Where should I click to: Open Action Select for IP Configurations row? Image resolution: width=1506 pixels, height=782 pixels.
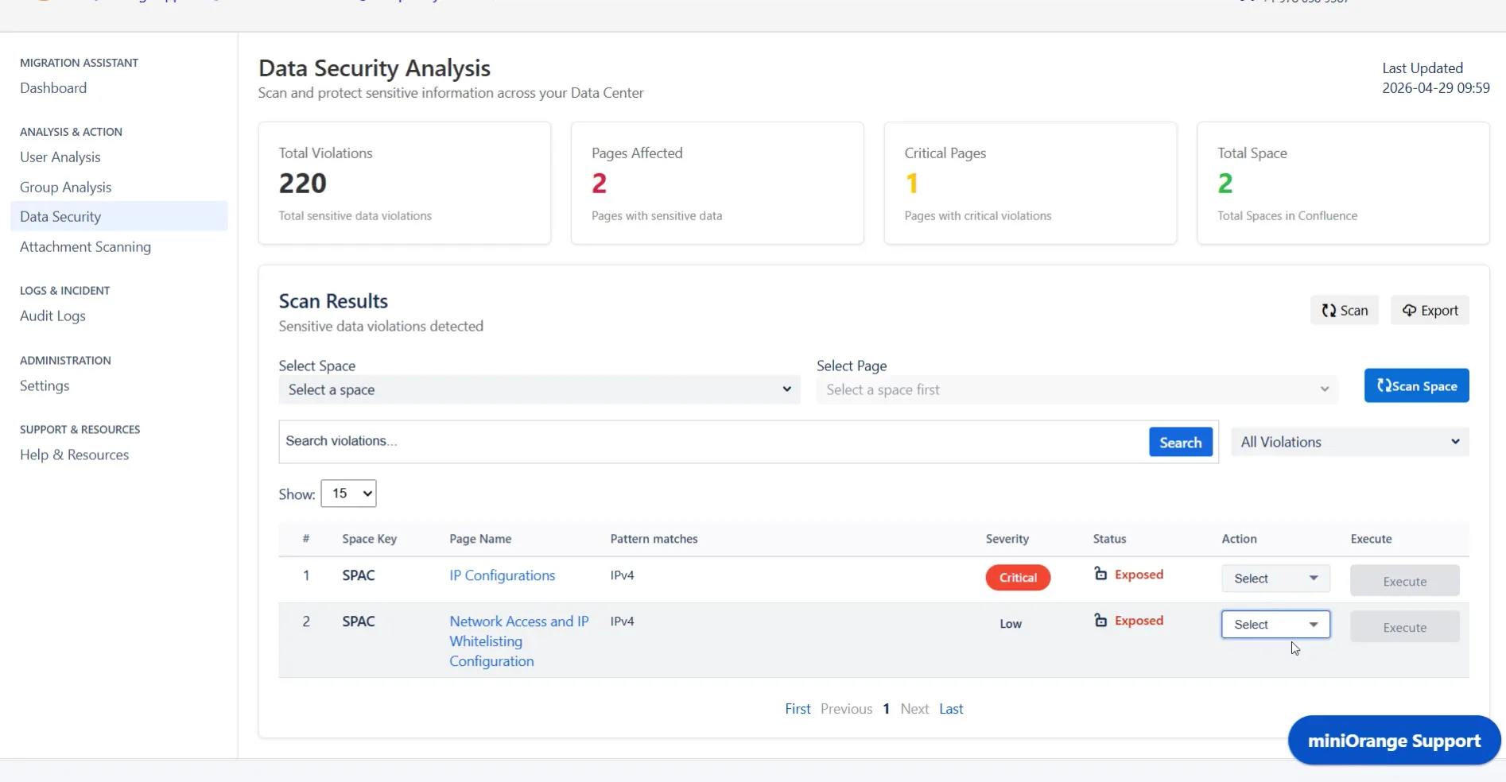[1275, 579]
